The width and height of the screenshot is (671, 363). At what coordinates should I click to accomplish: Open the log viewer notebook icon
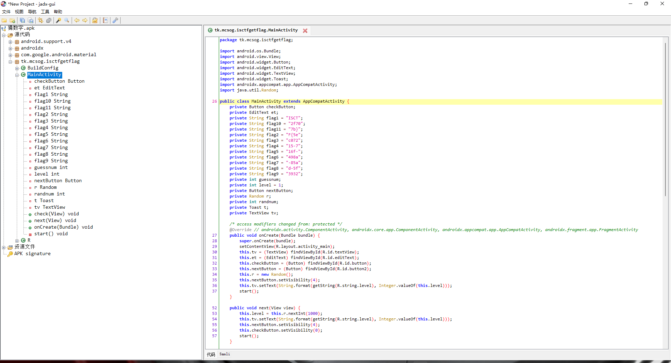click(105, 21)
